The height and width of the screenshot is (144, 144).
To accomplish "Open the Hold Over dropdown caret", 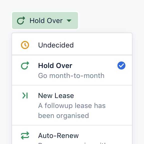I will tap(69, 21).
